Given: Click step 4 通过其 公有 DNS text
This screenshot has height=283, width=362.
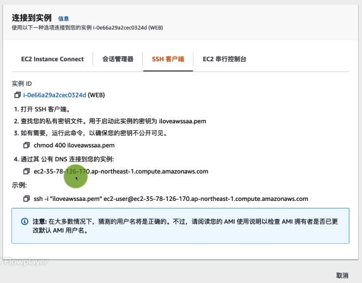Looking at the screenshot, I should [64, 159].
